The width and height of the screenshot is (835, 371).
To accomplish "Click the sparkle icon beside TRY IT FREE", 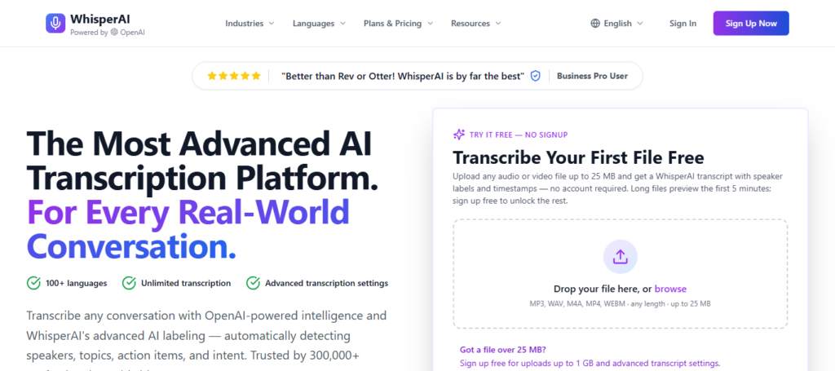I will [x=458, y=135].
